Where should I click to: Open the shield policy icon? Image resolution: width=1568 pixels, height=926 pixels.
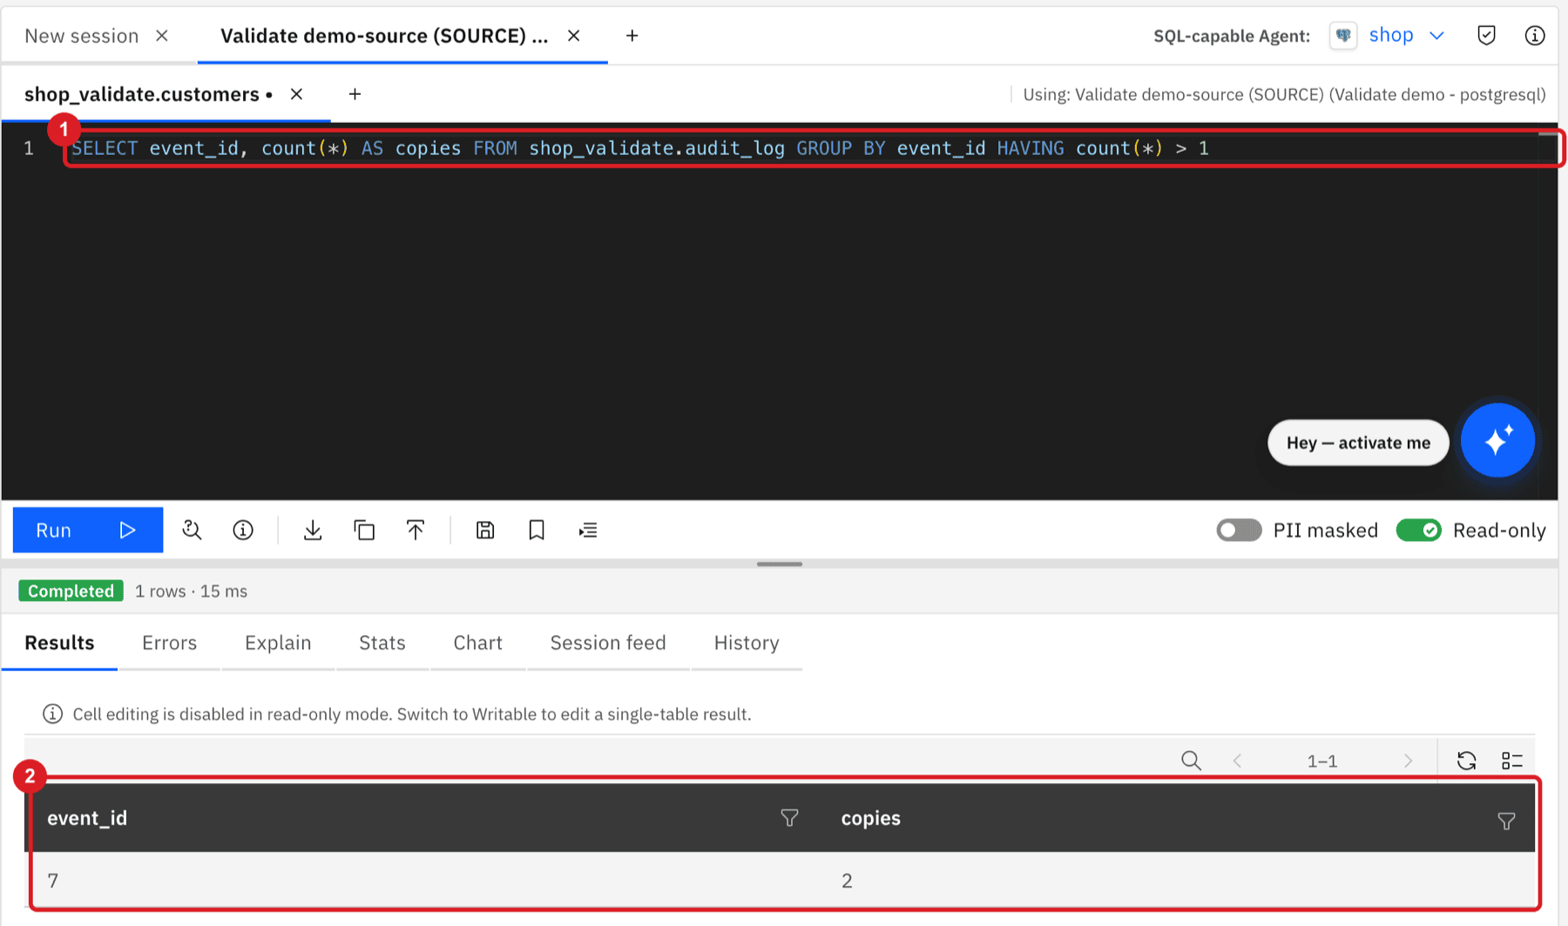(x=1486, y=36)
